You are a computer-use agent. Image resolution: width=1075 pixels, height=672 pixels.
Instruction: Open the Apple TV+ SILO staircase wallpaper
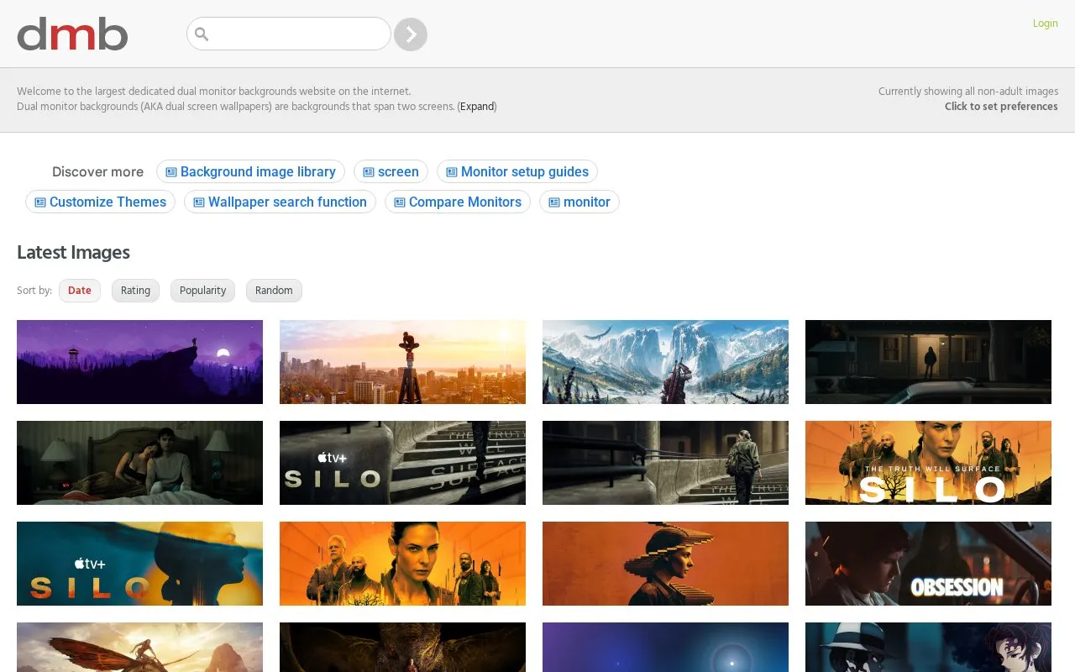(402, 463)
